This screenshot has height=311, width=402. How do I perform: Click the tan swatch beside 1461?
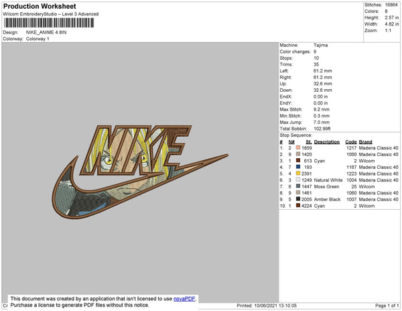[298, 192]
